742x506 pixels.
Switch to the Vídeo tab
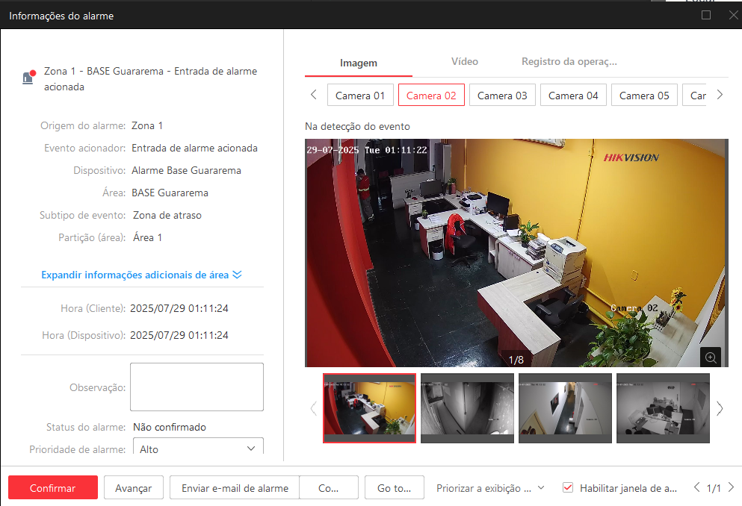tap(465, 62)
